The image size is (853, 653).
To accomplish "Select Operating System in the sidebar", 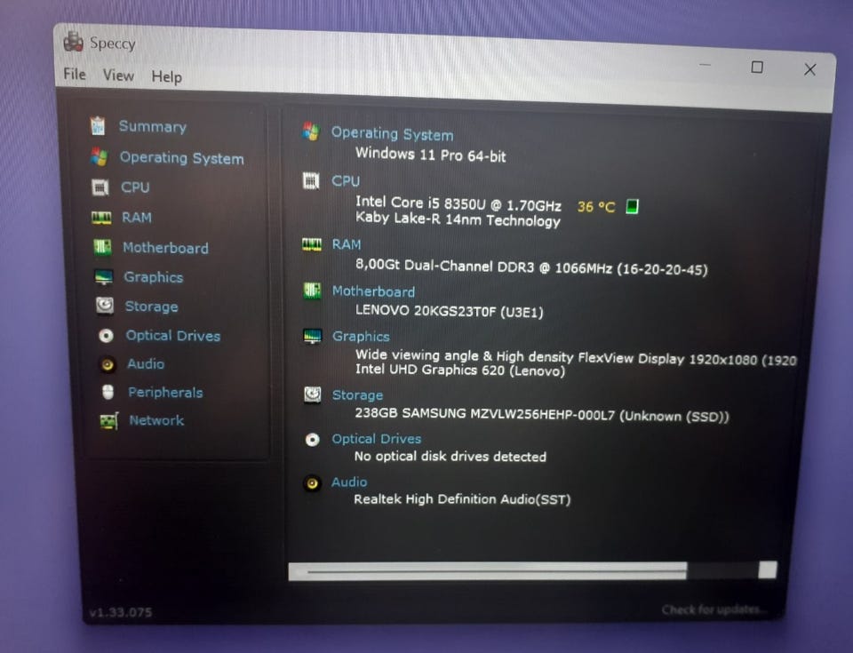I will 181,158.
